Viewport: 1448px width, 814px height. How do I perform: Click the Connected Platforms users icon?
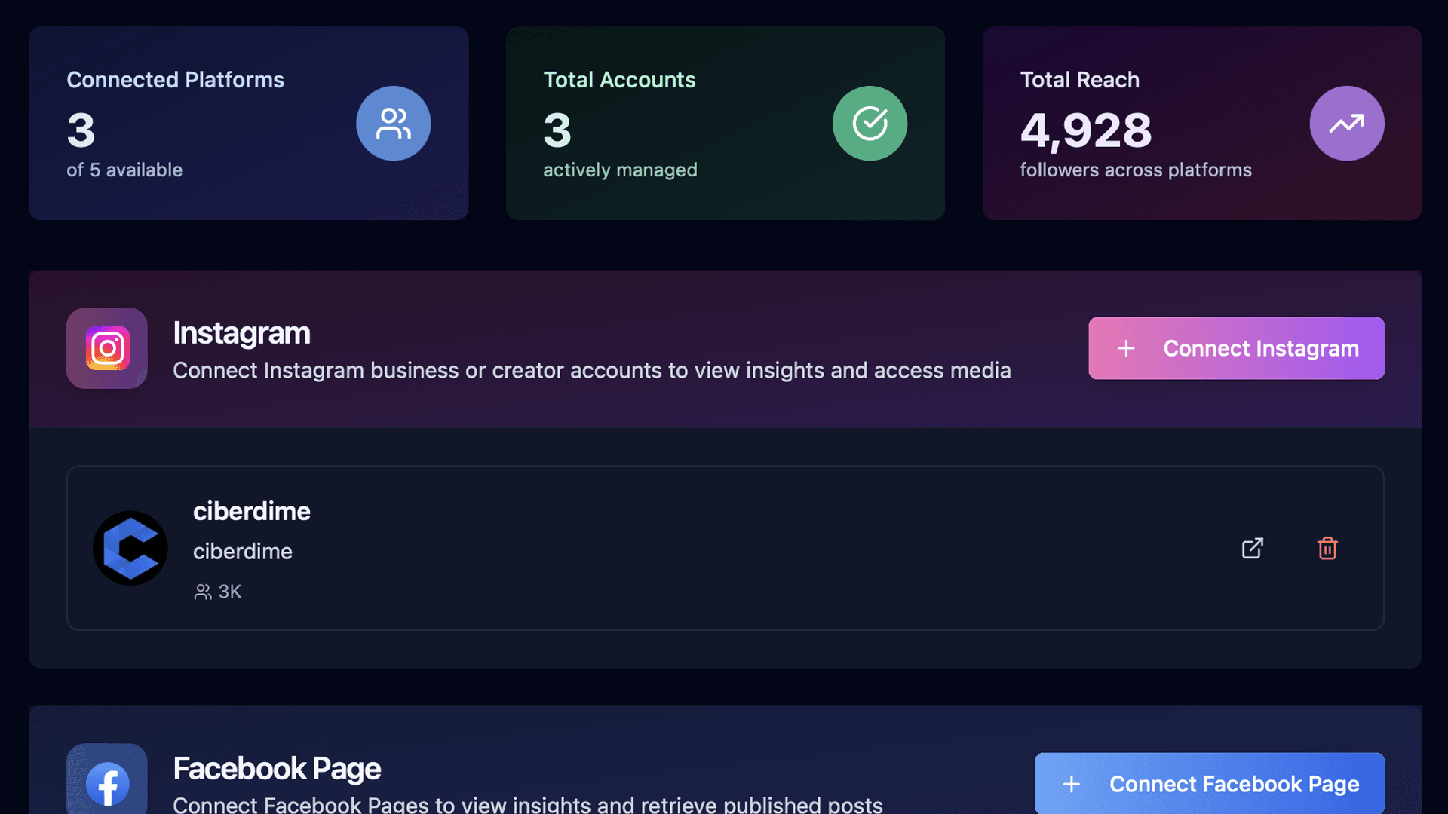click(x=393, y=124)
